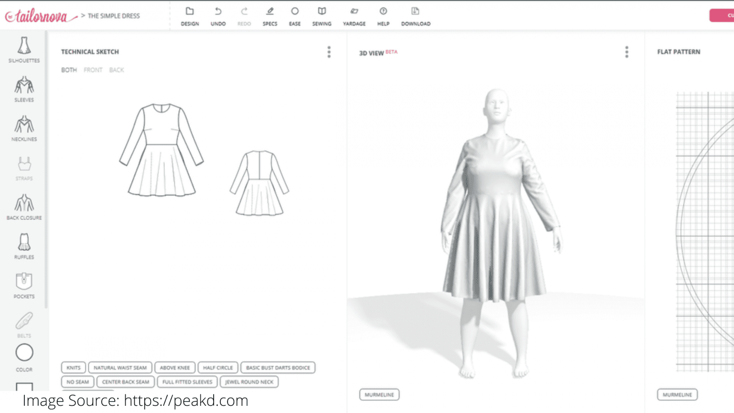Viewport: 734px width, 413px height.
Task: Click the Technical Sketch heading
Action: point(90,52)
